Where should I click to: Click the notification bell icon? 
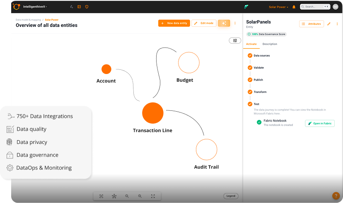(x=294, y=7)
